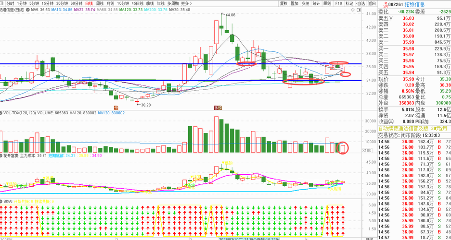The image size is (451, 240).
Task: Open the 多周期 multi-period view
Action: point(173,3)
